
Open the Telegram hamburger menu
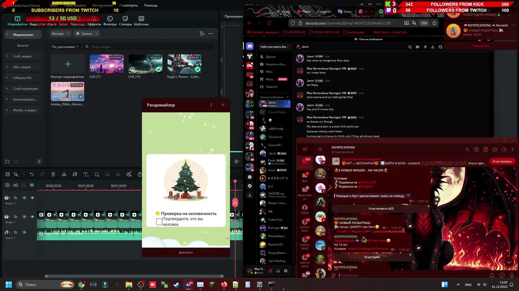click(x=305, y=150)
